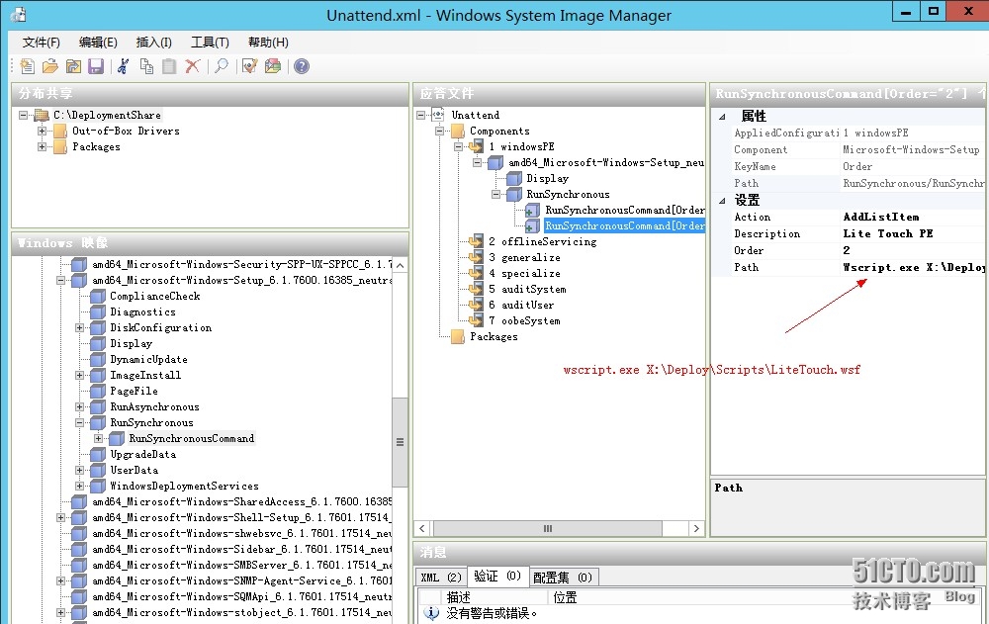Select amd64_Microsoft-Windows-Sidebar component
Screen dimensions: 989x624
coord(241,549)
